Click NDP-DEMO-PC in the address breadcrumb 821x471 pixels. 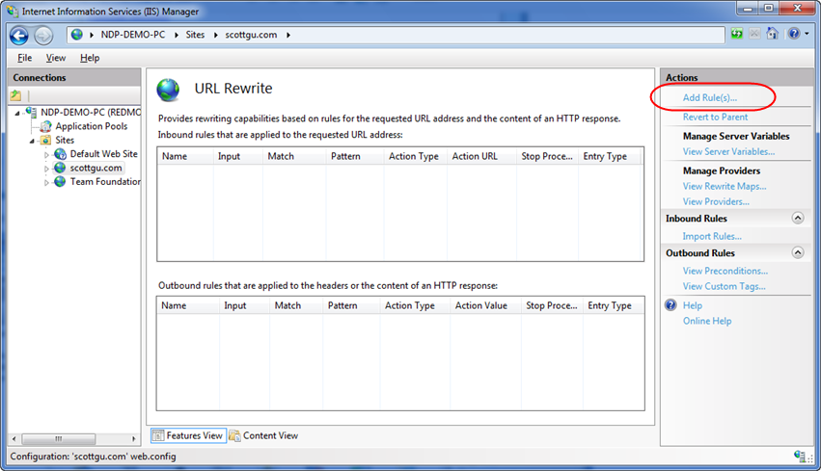point(133,35)
